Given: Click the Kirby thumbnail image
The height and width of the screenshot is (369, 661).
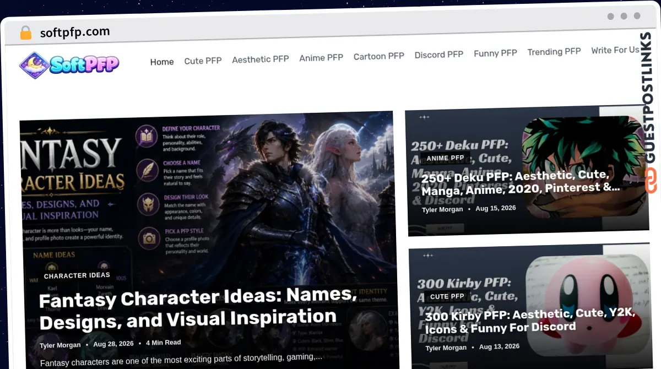Looking at the screenshot, I should tap(588, 301).
